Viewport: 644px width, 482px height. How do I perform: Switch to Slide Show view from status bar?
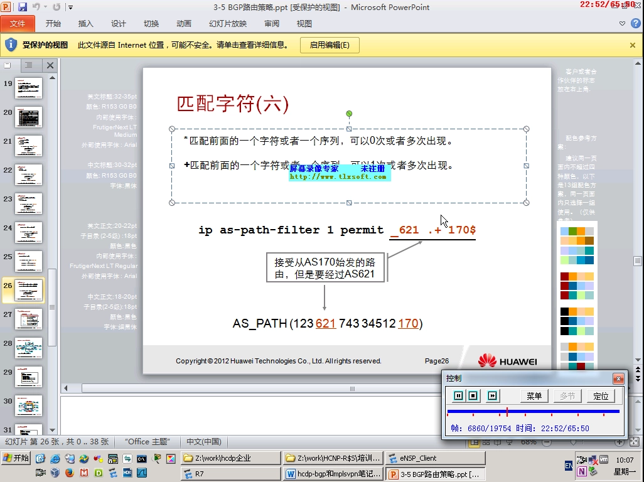click(510, 441)
